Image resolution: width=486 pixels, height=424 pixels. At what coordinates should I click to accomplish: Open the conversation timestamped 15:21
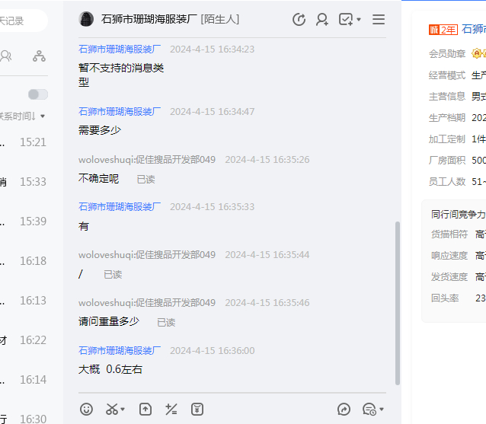(x=30, y=142)
